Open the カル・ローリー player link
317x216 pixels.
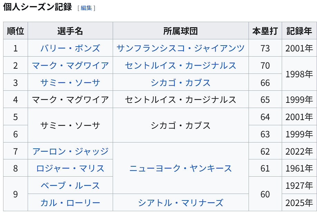pyautogui.click(x=70, y=203)
